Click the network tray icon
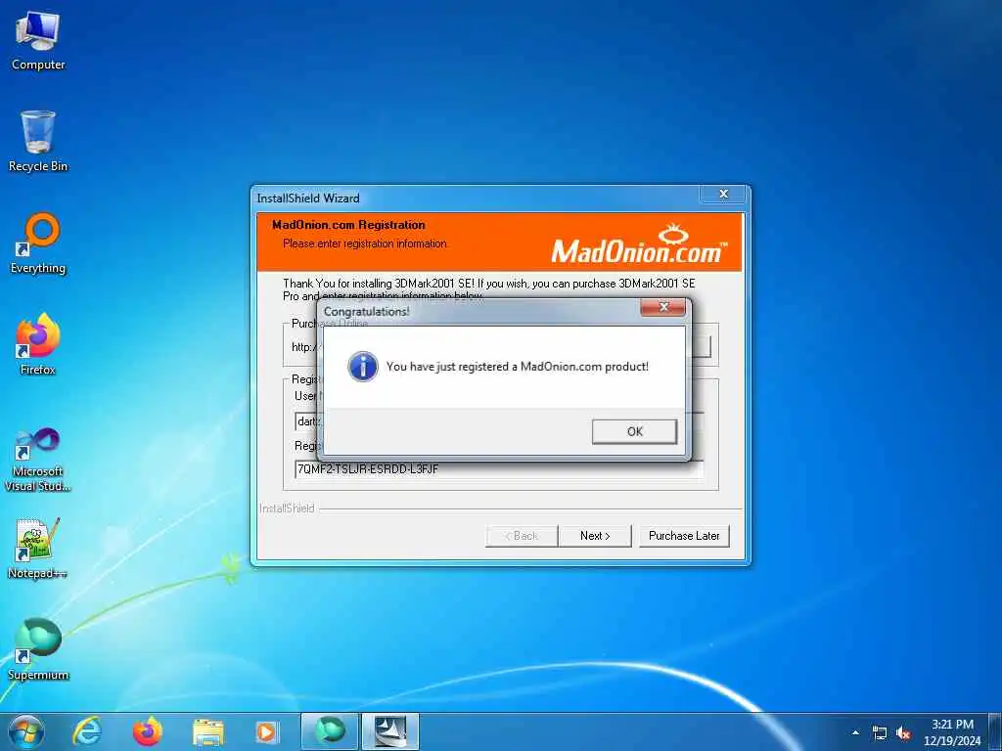Screen dimensions: 1002x751 (880, 733)
